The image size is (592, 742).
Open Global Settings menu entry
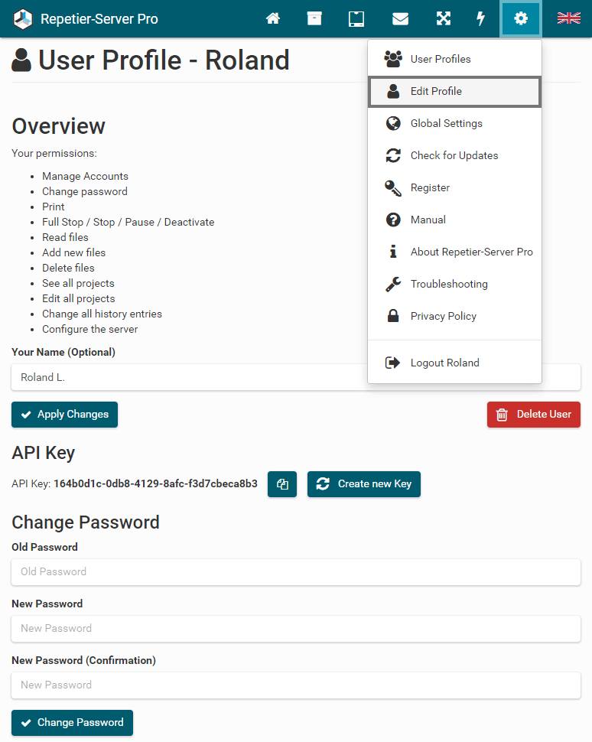[x=446, y=123]
